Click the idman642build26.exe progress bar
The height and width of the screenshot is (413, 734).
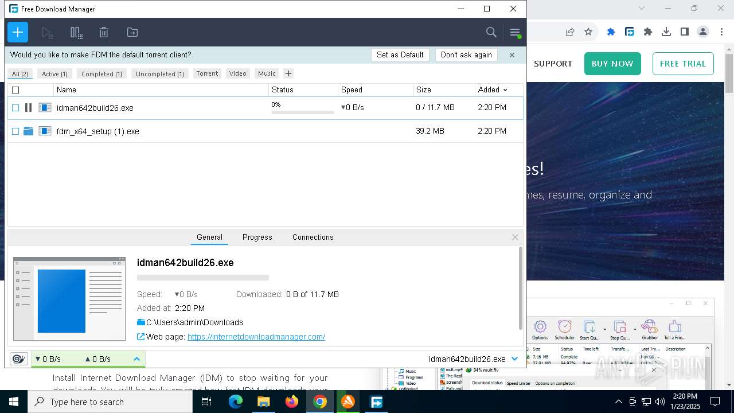303,112
